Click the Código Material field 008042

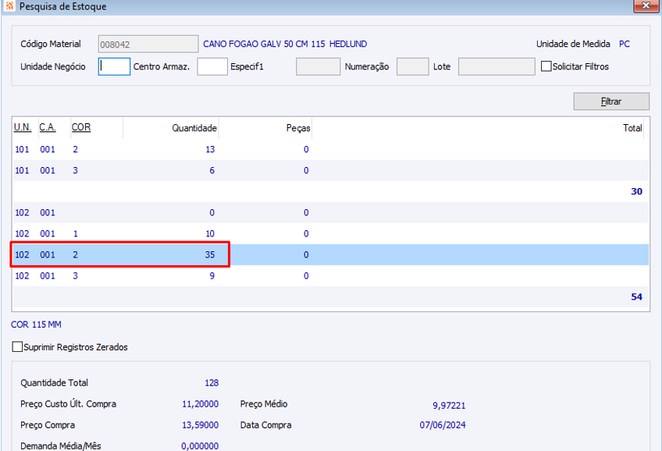(x=148, y=44)
